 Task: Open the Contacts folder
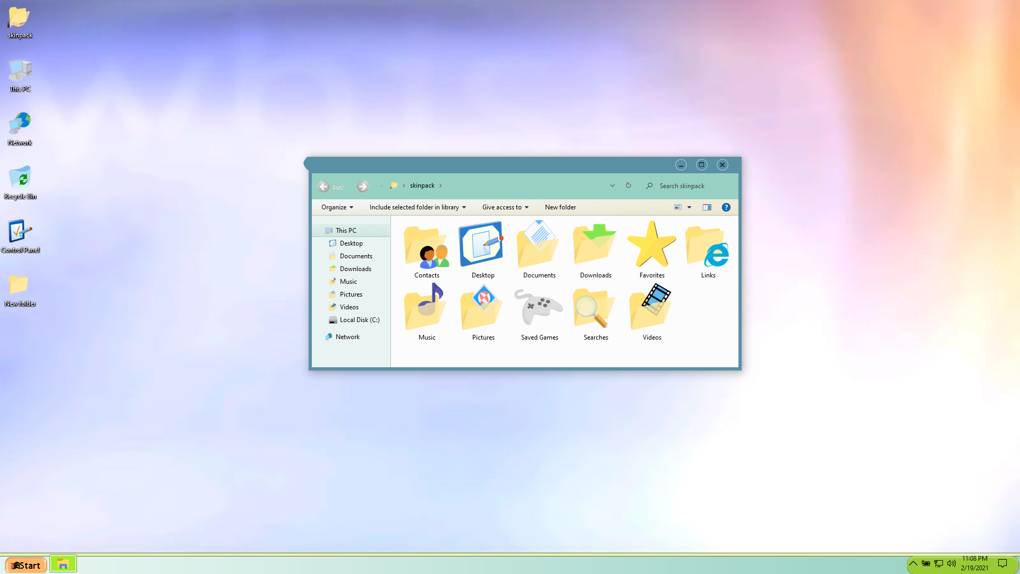point(427,247)
